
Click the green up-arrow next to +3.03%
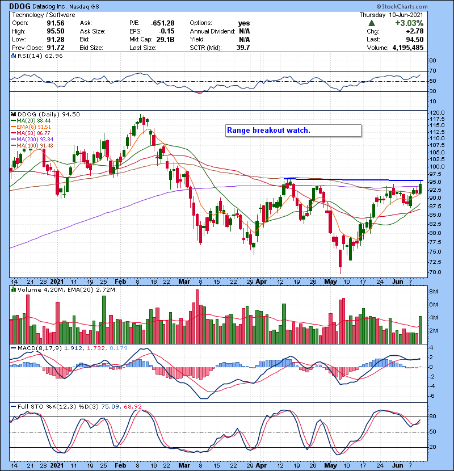[x=372, y=23]
